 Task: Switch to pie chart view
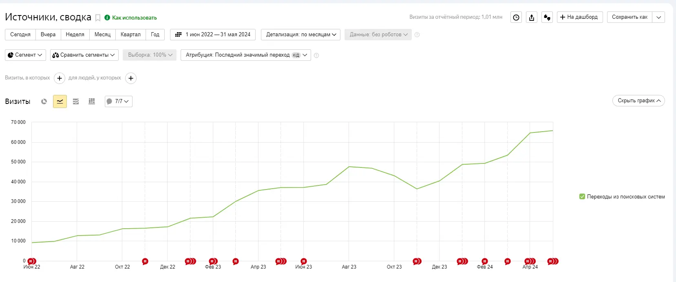tap(44, 101)
